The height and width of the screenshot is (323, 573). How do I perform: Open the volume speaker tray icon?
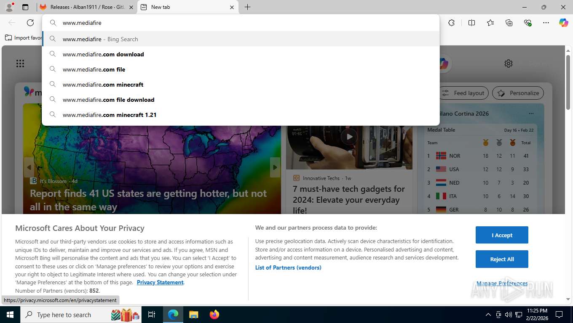[x=508, y=315]
